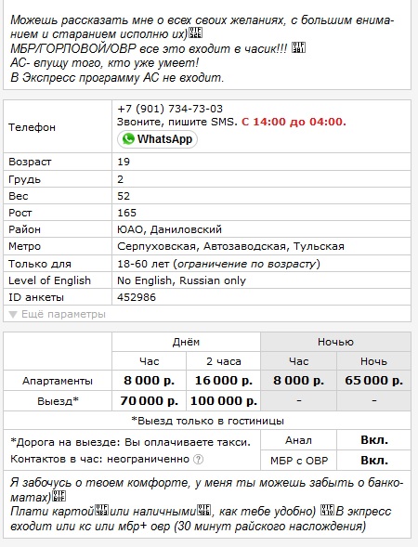Screen dimensions: 418x547
Task: Click the unrendered emoji after 'Плати картой'
Action: coord(102,510)
